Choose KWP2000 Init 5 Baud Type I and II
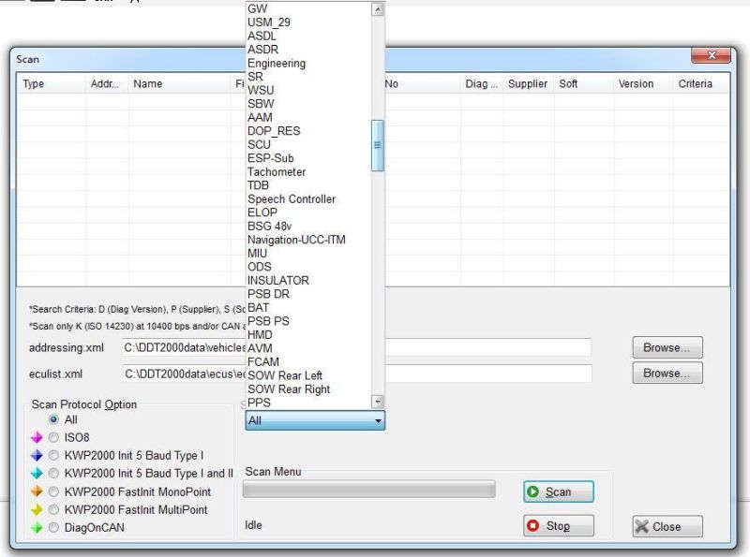Screen dimensions: 750x557 pos(53,474)
